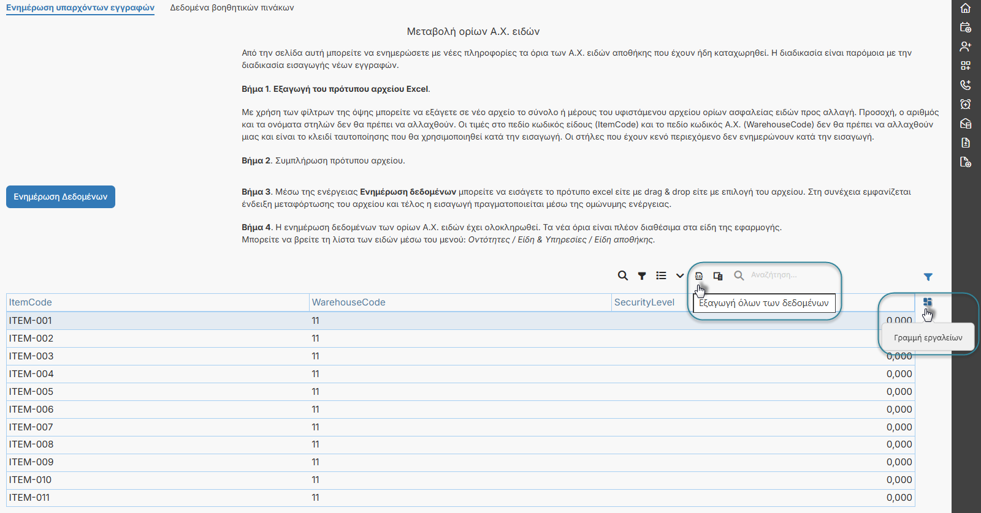Click the blue filter funnel icon
981x513 pixels.
coord(928,277)
